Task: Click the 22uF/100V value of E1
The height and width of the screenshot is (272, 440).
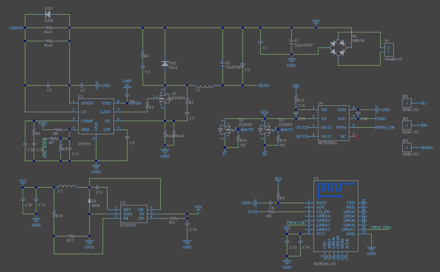Action: click(304, 45)
